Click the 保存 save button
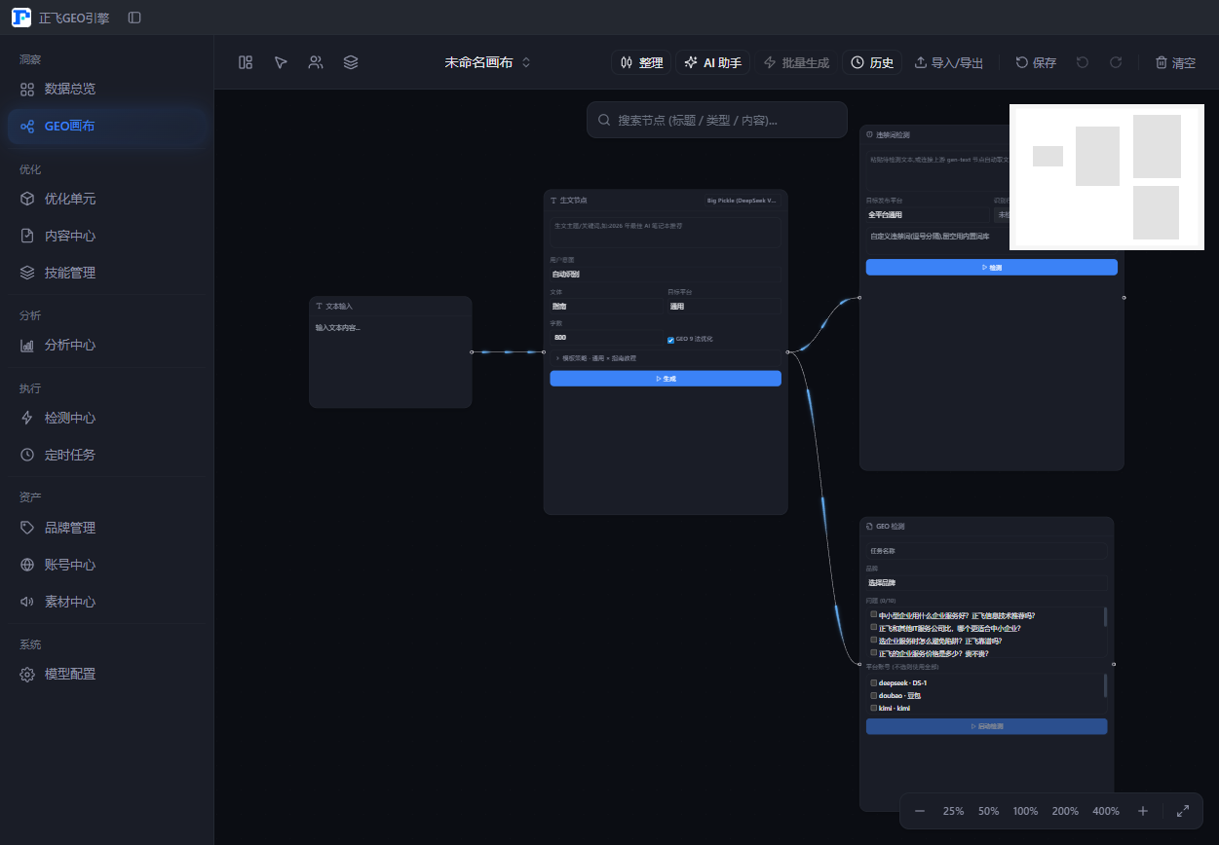Image resolution: width=1219 pixels, height=845 pixels. coord(1036,62)
